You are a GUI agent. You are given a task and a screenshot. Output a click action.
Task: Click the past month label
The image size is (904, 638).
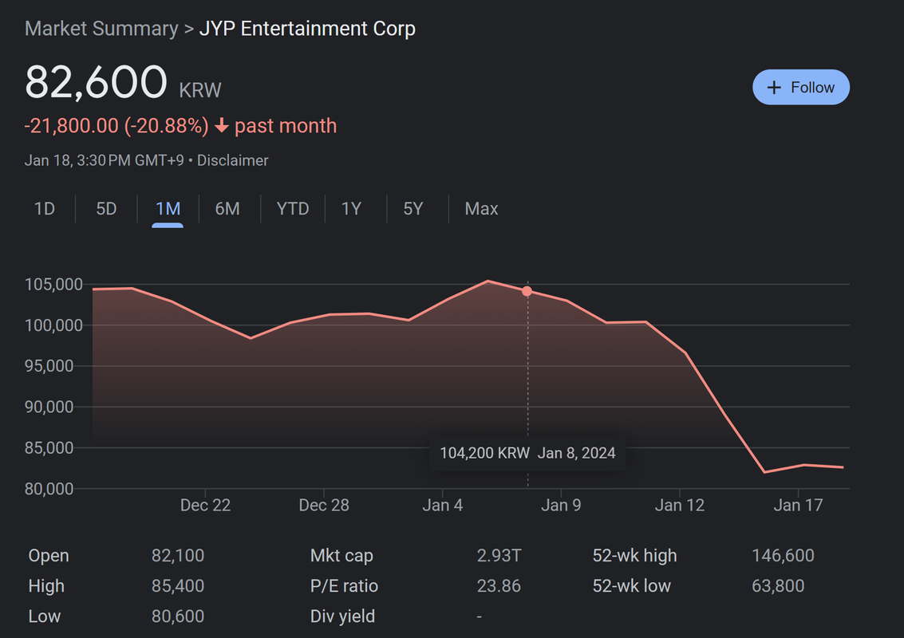pos(286,126)
